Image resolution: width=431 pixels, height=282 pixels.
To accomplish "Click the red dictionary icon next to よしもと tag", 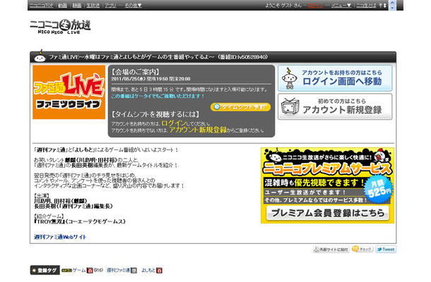I will 159,271.
